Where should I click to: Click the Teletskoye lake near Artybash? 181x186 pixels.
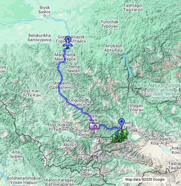point(129,67)
